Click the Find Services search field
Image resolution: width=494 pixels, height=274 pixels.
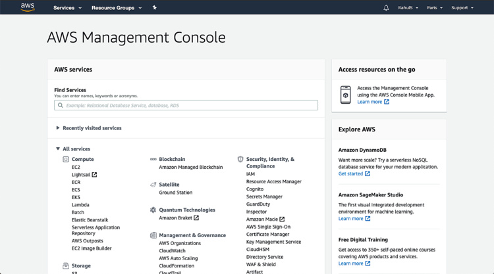tap(186, 105)
